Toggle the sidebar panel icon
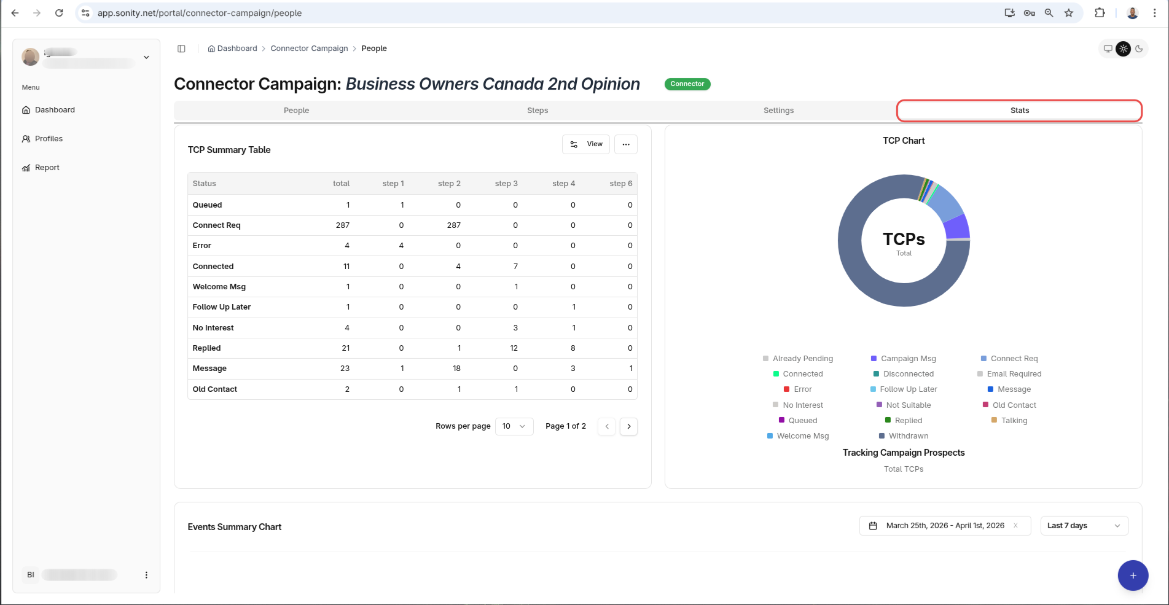The image size is (1169, 605). click(181, 49)
